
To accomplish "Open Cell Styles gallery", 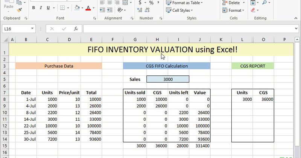I will (179, 11).
